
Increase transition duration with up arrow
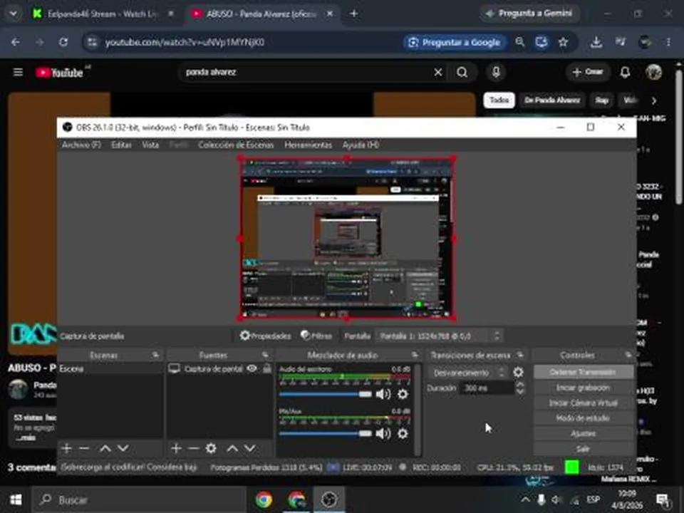coord(519,384)
